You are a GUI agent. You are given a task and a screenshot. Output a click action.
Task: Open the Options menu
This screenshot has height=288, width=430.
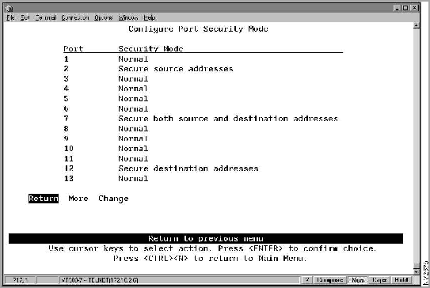104,18
